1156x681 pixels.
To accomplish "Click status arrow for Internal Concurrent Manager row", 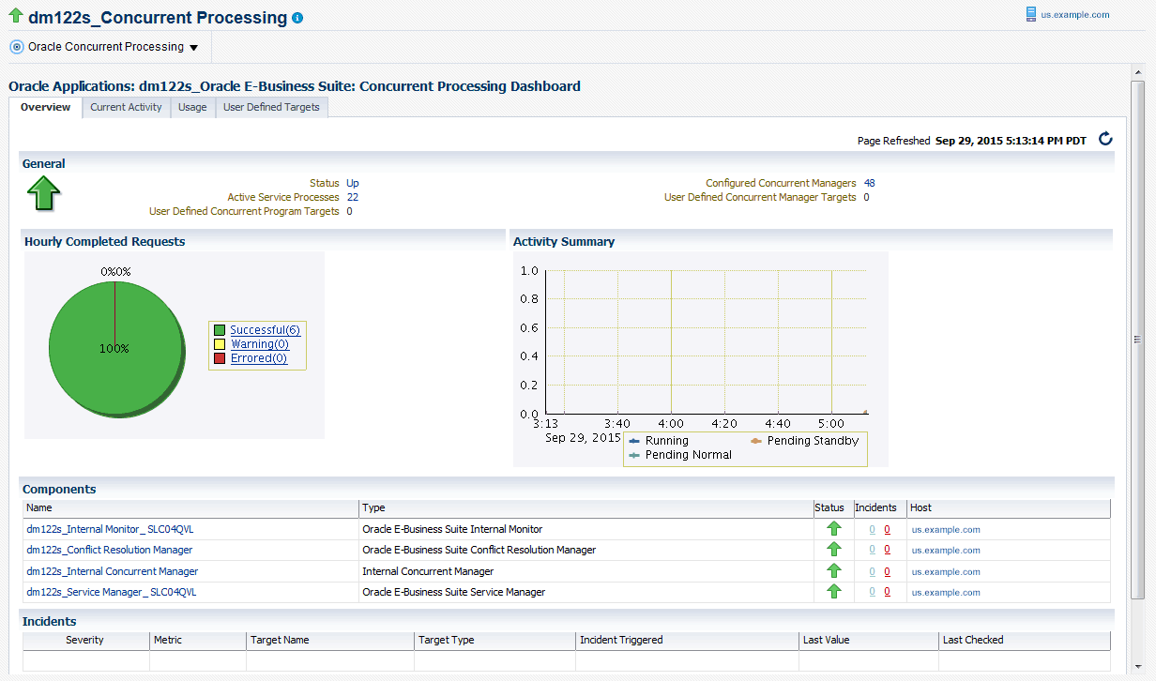I will pyautogui.click(x=834, y=570).
